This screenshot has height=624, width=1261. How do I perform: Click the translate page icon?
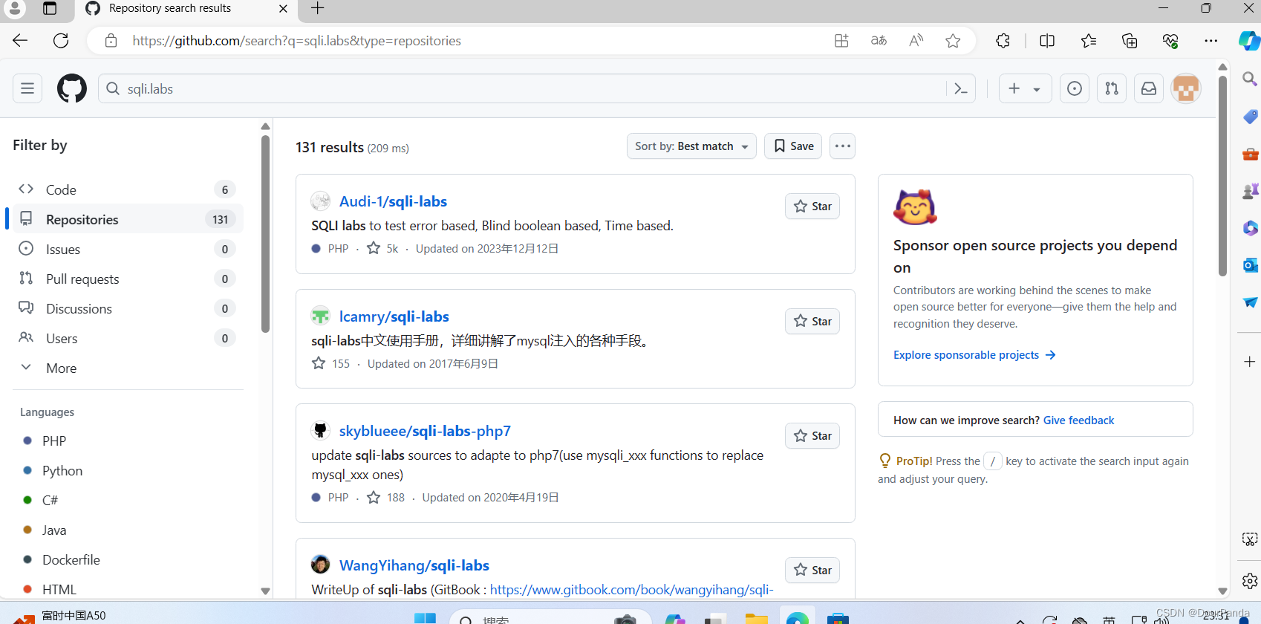point(879,41)
